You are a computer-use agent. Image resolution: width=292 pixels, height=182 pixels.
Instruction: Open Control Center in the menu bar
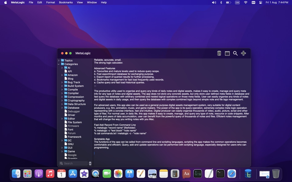pos(261,2)
